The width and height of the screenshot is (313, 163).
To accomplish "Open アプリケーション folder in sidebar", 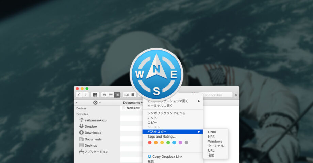I will coord(96,152).
